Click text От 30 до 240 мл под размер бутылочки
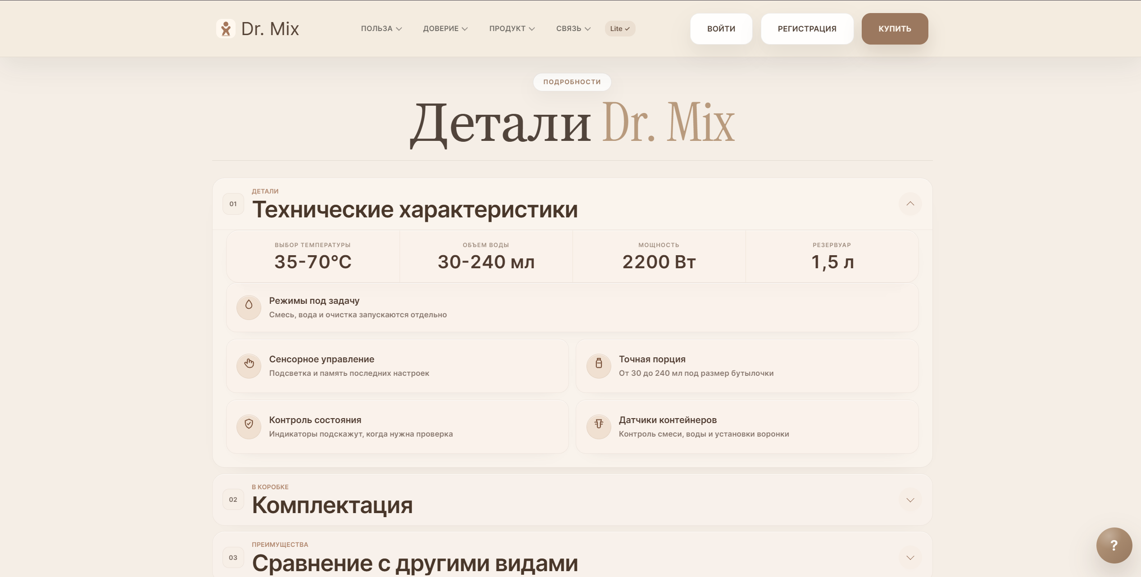The height and width of the screenshot is (577, 1141). coord(696,373)
